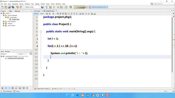Open the File menu
The image size is (175, 98).
coord(2,4)
